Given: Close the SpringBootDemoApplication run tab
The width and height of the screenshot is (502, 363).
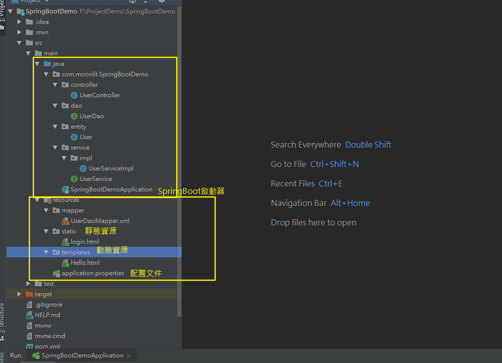Looking at the screenshot, I should coord(128,356).
